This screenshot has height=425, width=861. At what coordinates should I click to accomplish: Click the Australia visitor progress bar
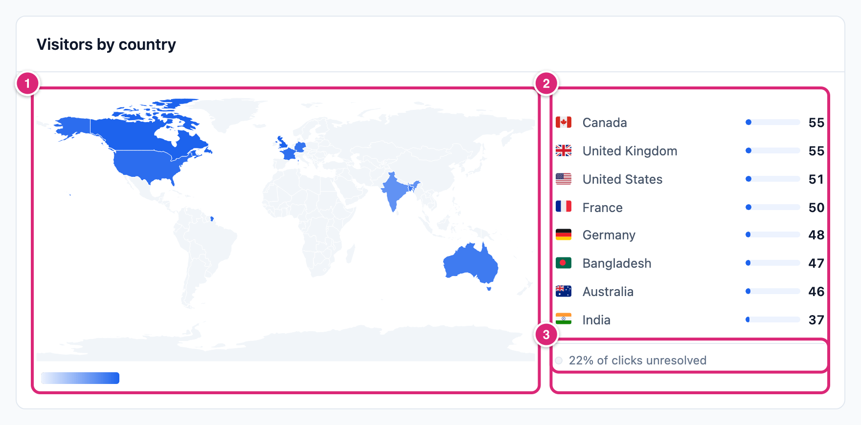773,291
